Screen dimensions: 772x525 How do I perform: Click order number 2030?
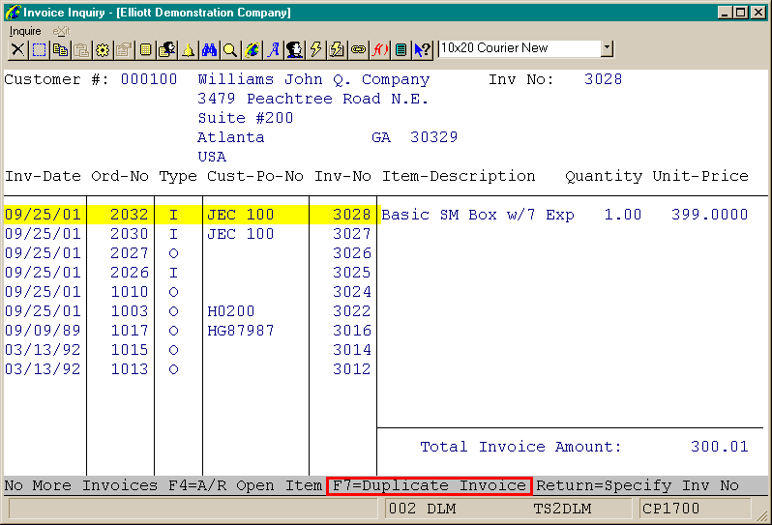pyautogui.click(x=130, y=234)
